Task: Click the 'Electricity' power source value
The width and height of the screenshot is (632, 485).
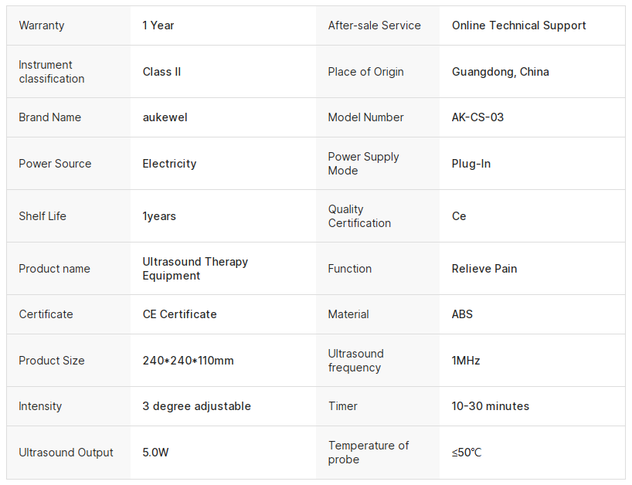Action: (169, 164)
